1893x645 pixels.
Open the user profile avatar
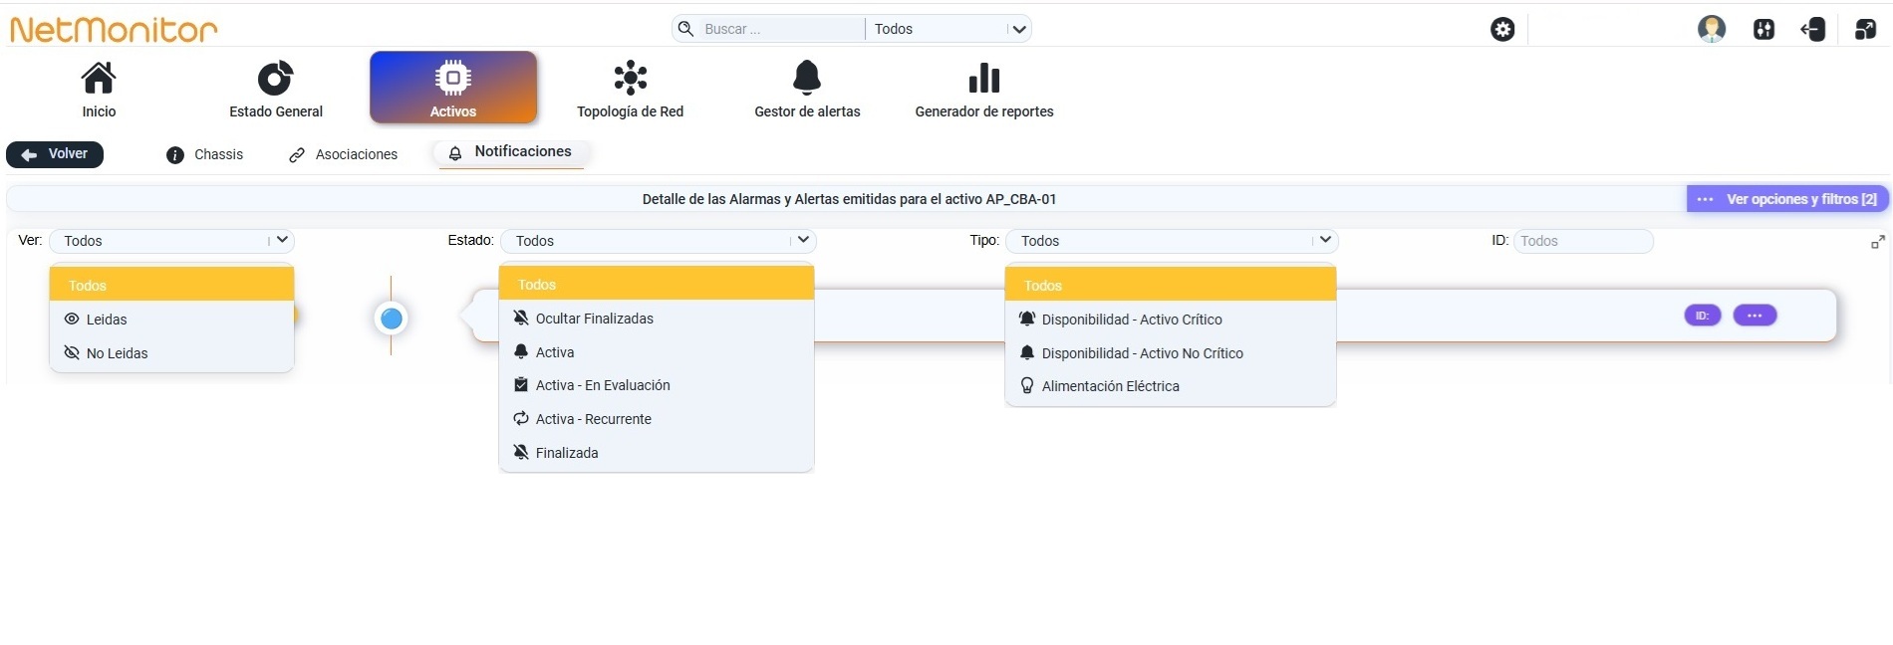pyautogui.click(x=1712, y=29)
